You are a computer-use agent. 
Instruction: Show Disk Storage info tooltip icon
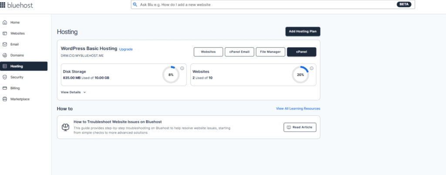pos(182,68)
